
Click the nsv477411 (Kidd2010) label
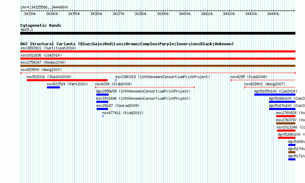click(x=123, y=113)
